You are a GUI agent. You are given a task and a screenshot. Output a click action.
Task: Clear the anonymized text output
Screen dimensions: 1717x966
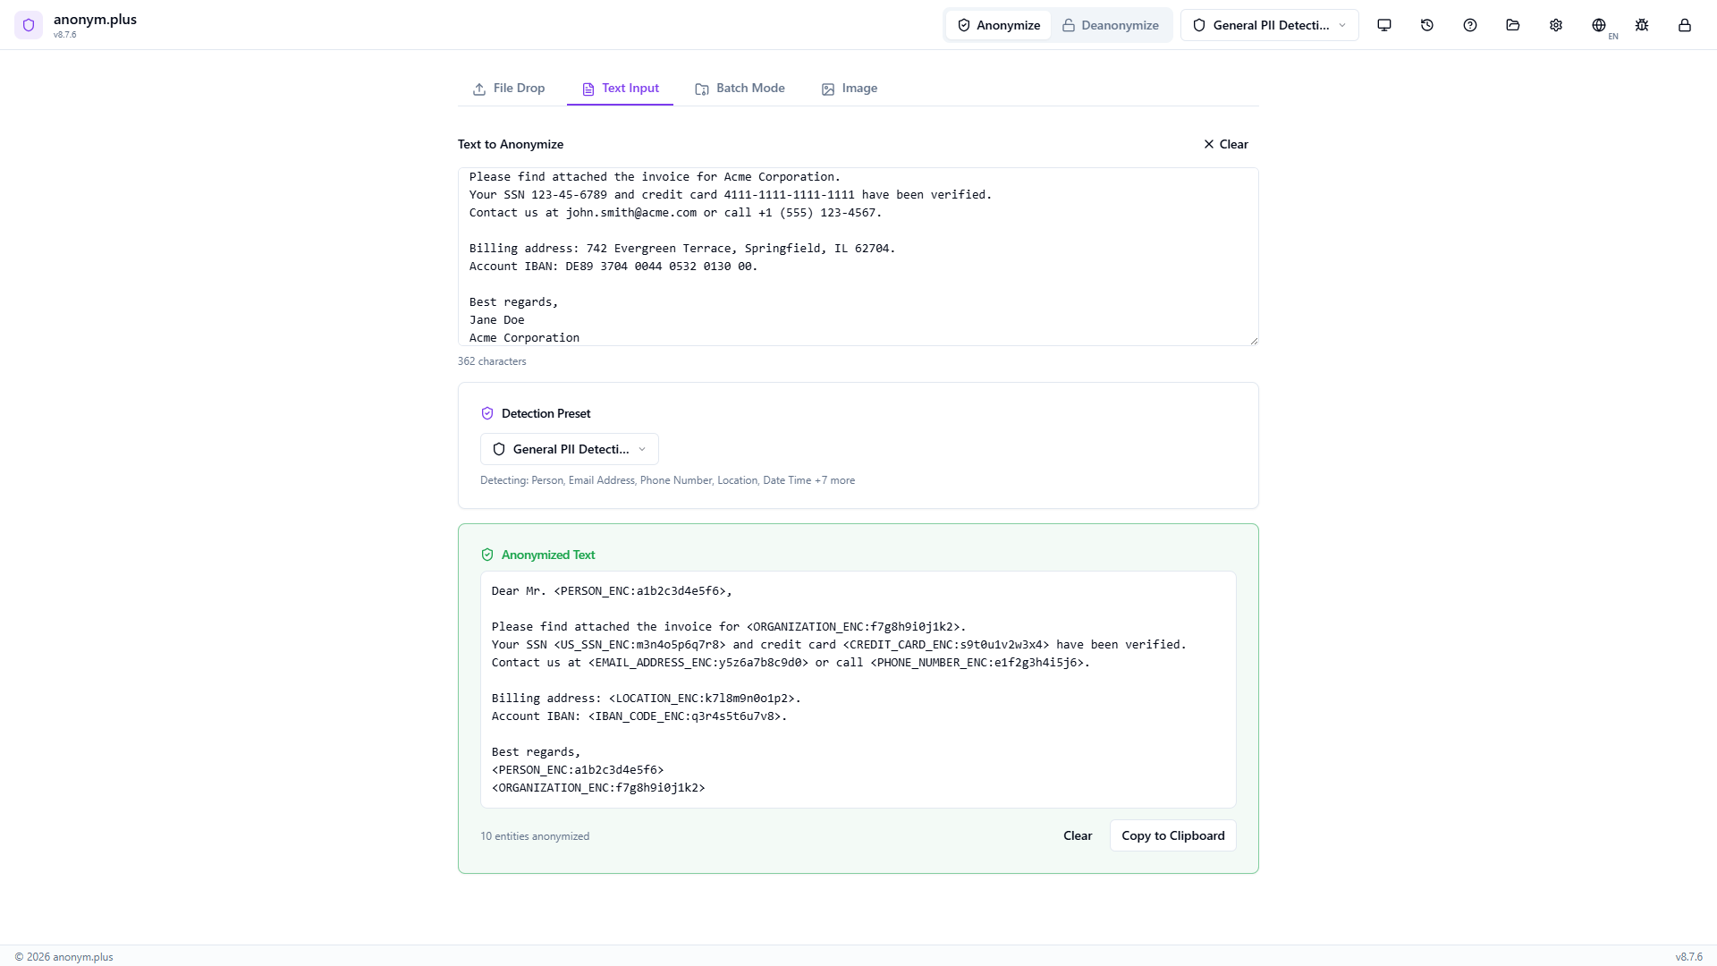coord(1077,835)
